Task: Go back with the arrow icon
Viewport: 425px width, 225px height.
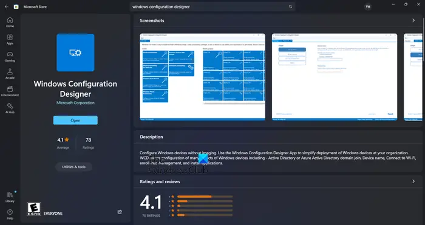Action: point(7,7)
